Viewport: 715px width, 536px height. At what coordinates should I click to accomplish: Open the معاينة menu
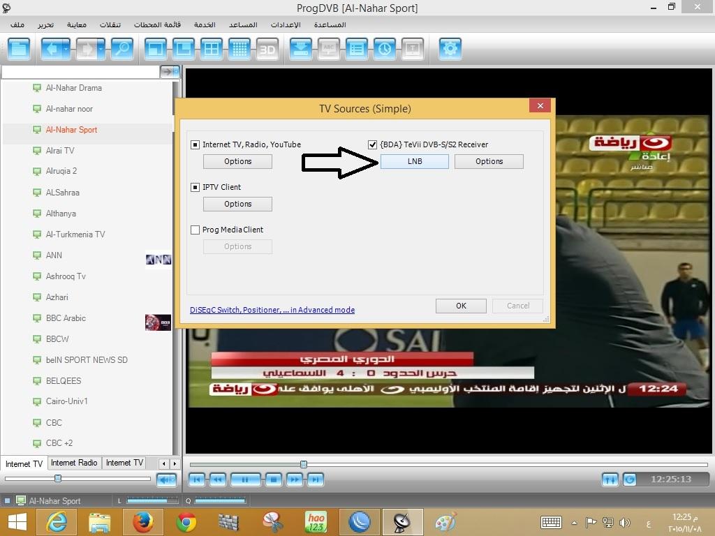(77, 24)
